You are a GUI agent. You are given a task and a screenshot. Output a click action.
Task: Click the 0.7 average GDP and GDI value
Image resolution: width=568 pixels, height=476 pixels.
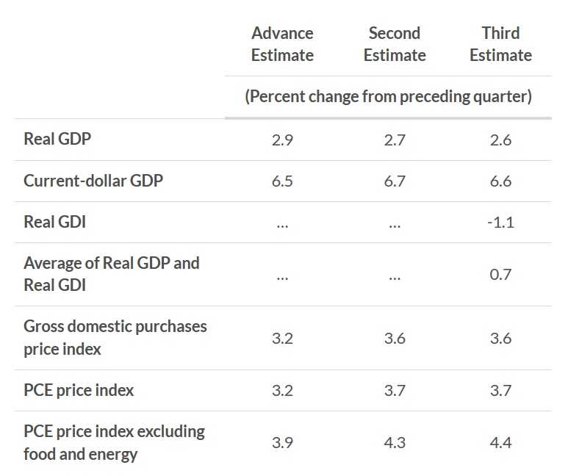pyautogui.click(x=500, y=275)
